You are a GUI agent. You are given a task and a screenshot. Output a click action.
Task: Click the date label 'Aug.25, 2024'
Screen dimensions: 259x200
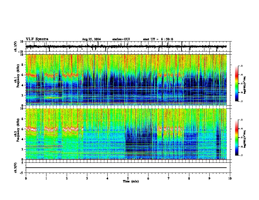91,39
